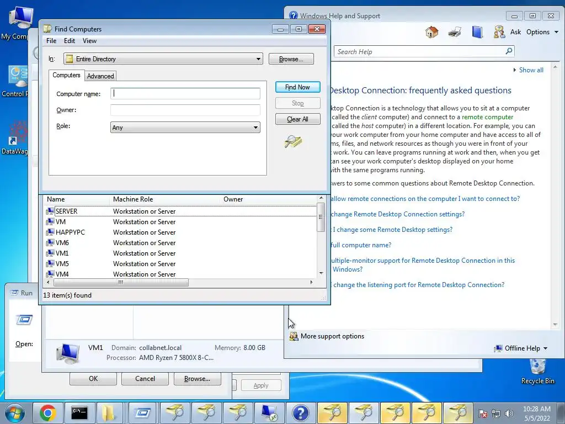Image resolution: width=565 pixels, height=424 pixels.
Task: Open the Role dropdown showing Any
Action: (x=185, y=128)
